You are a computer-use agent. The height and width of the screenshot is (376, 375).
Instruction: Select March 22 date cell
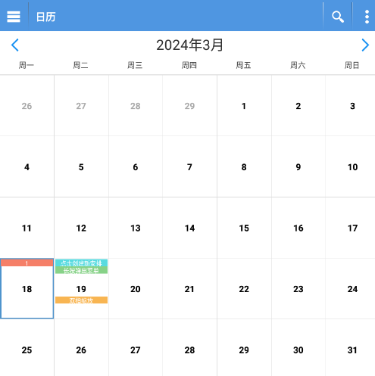tap(244, 289)
